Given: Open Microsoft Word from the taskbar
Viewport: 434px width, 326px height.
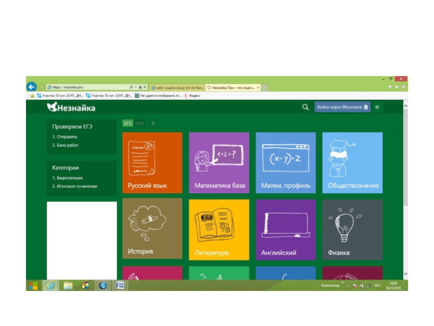Looking at the screenshot, I should coord(120,285).
